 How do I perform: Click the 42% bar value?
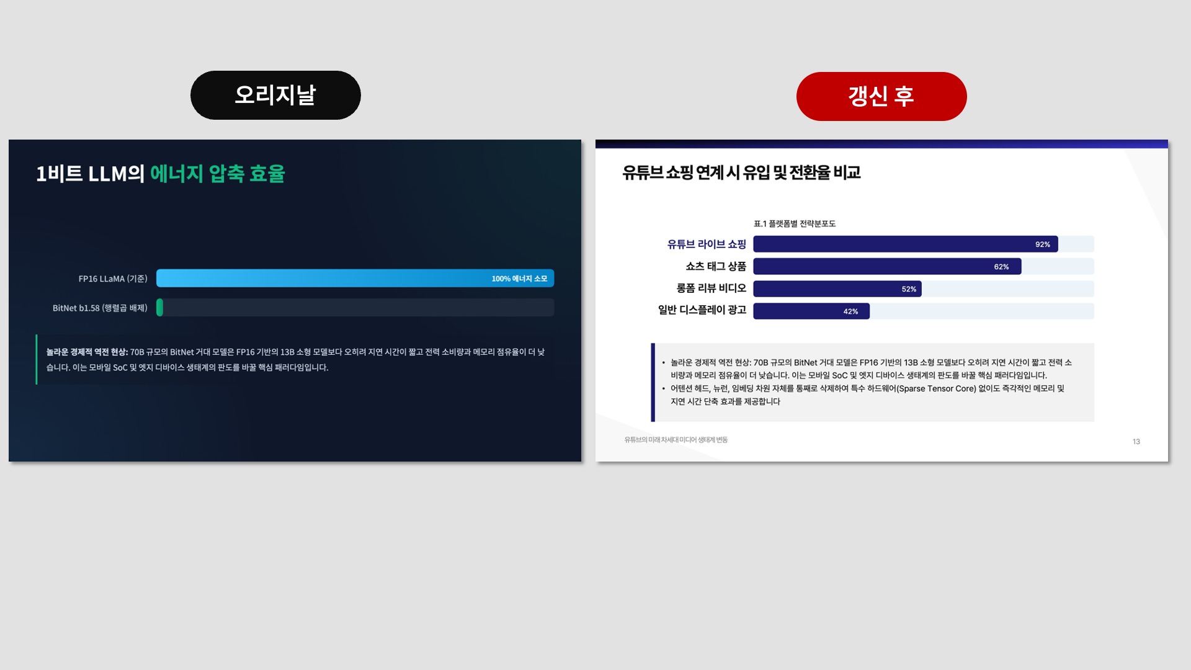point(850,311)
